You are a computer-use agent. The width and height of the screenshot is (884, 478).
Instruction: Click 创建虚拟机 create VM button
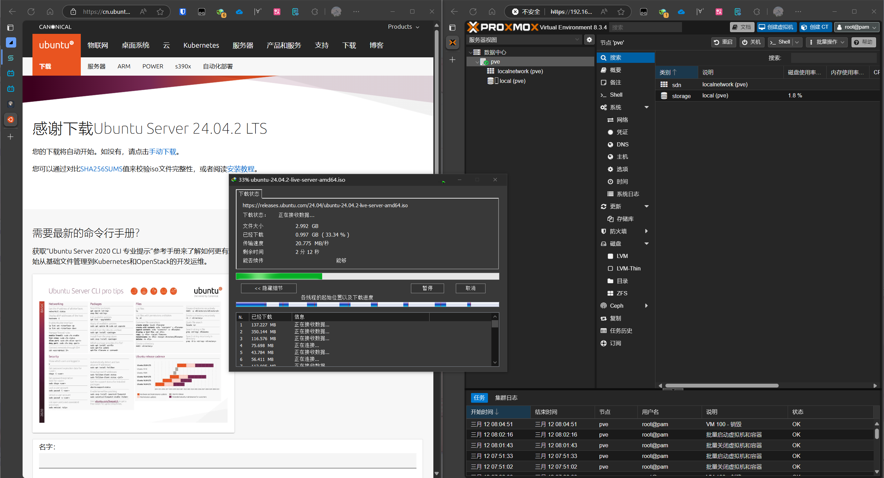pyautogui.click(x=777, y=27)
